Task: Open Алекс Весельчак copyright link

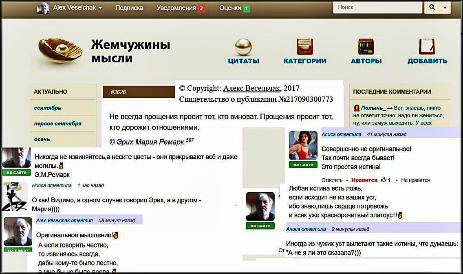Action: pos(251,88)
